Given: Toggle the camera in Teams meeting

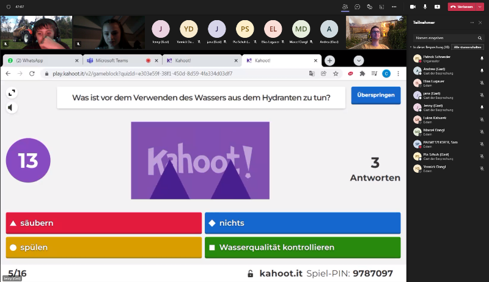Looking at the screenshot, I should [413, 6].
